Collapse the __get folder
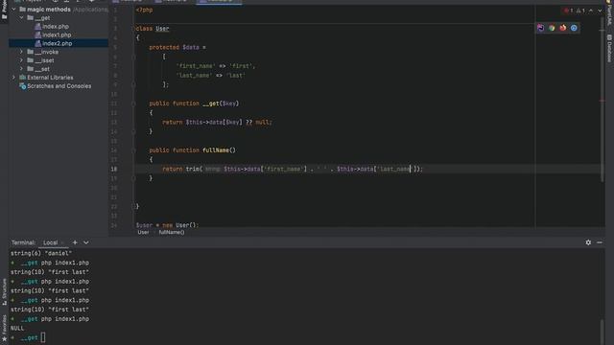This screenshot has height=345, width=614. point(21,17)
